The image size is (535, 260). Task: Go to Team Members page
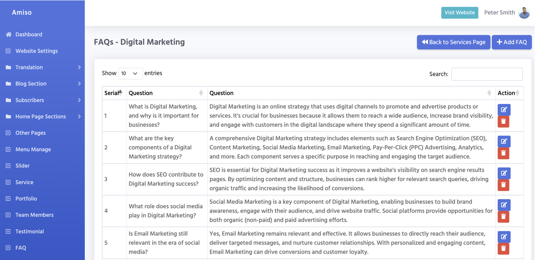pos(34,215)
